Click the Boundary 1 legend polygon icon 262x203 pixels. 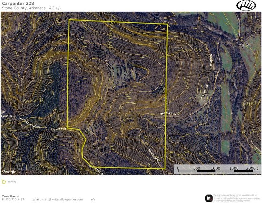point(4,182)
